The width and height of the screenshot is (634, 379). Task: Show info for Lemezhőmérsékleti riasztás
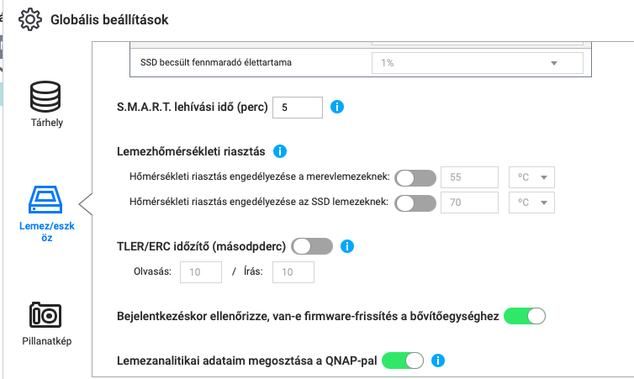pos(281,152)
